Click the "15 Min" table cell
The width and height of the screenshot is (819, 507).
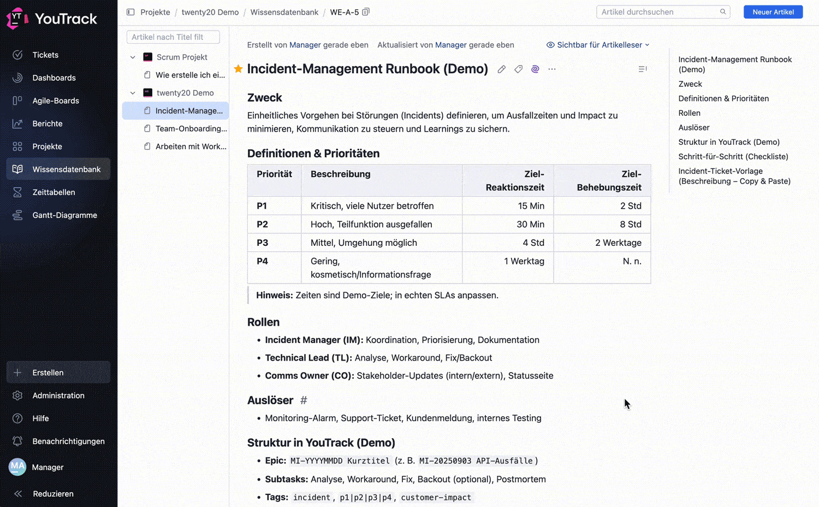tap(508, 206)
